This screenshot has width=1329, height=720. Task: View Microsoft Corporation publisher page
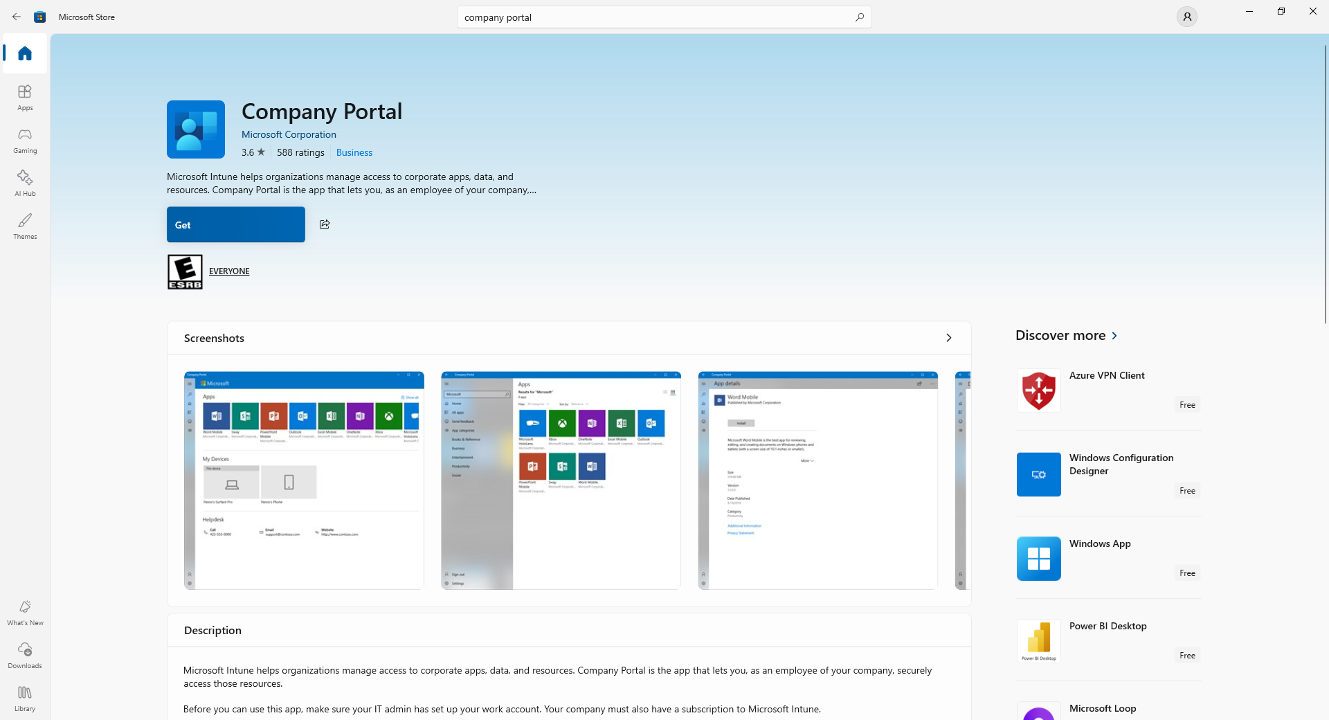point(289,134)
